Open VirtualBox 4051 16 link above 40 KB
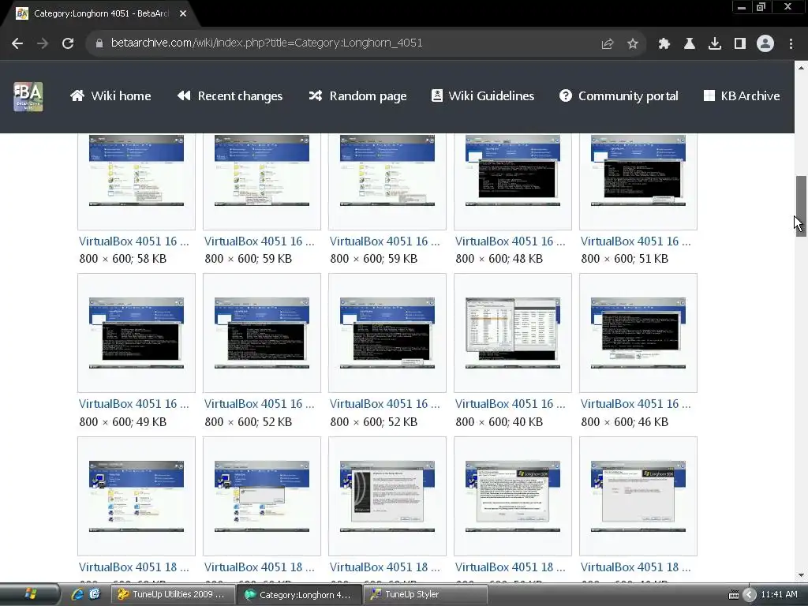Image resolution: width=808 pixels, height=606 pixels. (x=511, y=404)
